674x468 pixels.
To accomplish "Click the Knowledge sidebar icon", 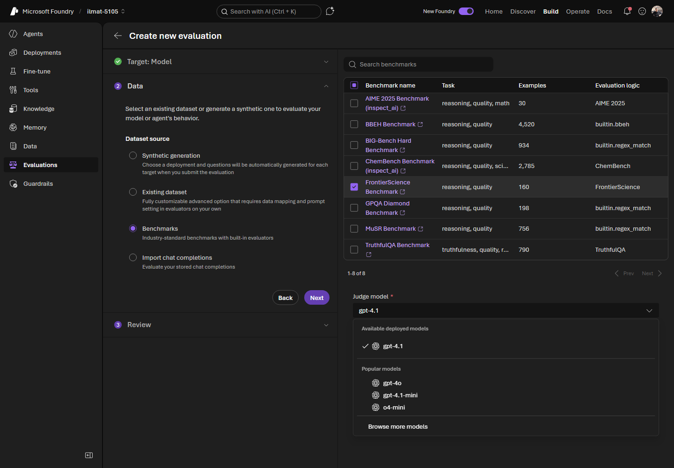I will click(x=13, y=109).
